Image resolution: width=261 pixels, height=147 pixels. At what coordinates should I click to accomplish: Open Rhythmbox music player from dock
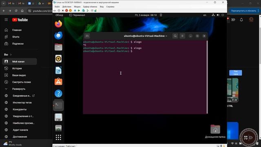click(x=58, y=59)
